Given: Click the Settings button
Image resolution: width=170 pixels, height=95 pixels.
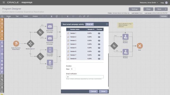Looking at the screenshot, I should pos(135,9).
